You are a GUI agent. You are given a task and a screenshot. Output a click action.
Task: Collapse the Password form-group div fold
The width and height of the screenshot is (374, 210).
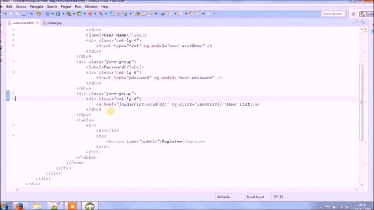point(13,61)
